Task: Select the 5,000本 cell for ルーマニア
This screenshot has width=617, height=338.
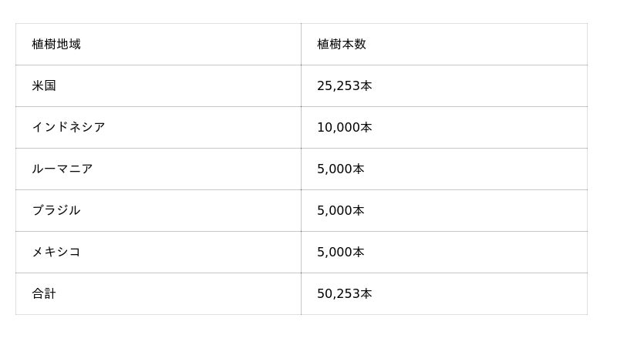Action: (340, 169)
